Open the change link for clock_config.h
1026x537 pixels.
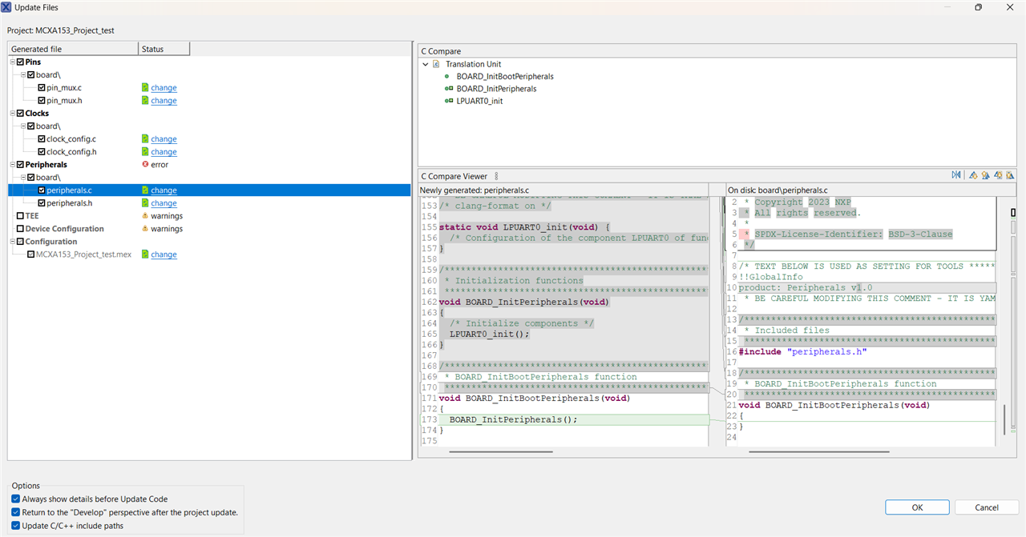[164, 152]
